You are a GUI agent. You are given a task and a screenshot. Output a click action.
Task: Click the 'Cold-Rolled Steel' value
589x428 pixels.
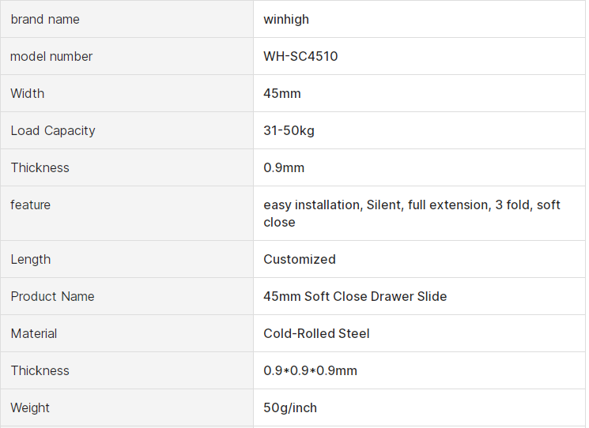coord(316,333)
